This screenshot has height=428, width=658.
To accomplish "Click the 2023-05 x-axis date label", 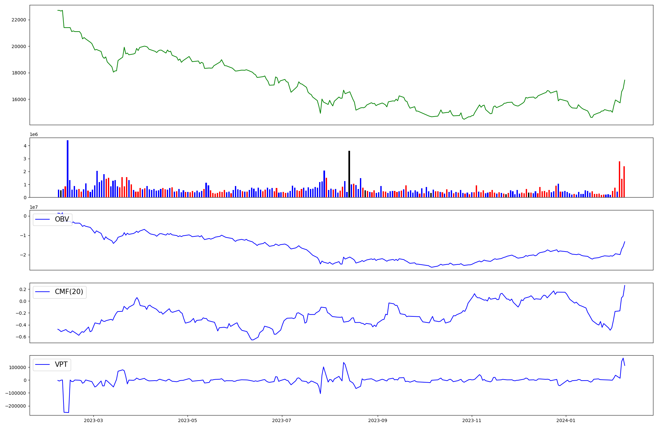I will [188, 420].
